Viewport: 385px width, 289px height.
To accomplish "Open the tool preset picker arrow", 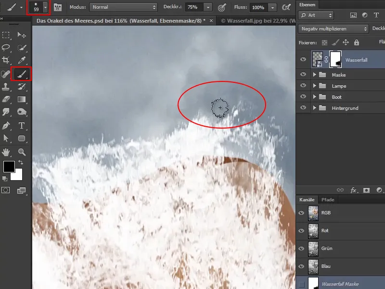I will tap(21, 7).
